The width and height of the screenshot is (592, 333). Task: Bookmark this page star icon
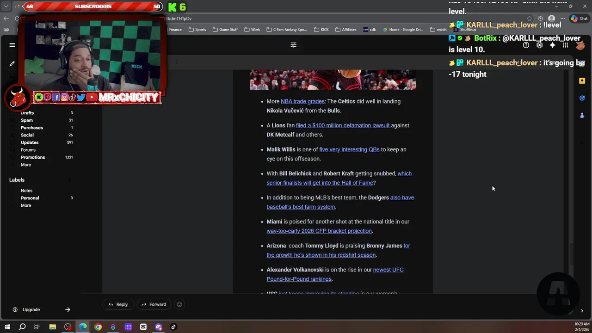[x=529, y=18]
